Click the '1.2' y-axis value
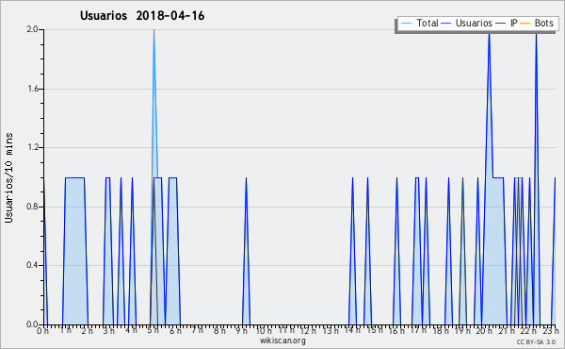565x349 pixels. click(x=33, y=147)
